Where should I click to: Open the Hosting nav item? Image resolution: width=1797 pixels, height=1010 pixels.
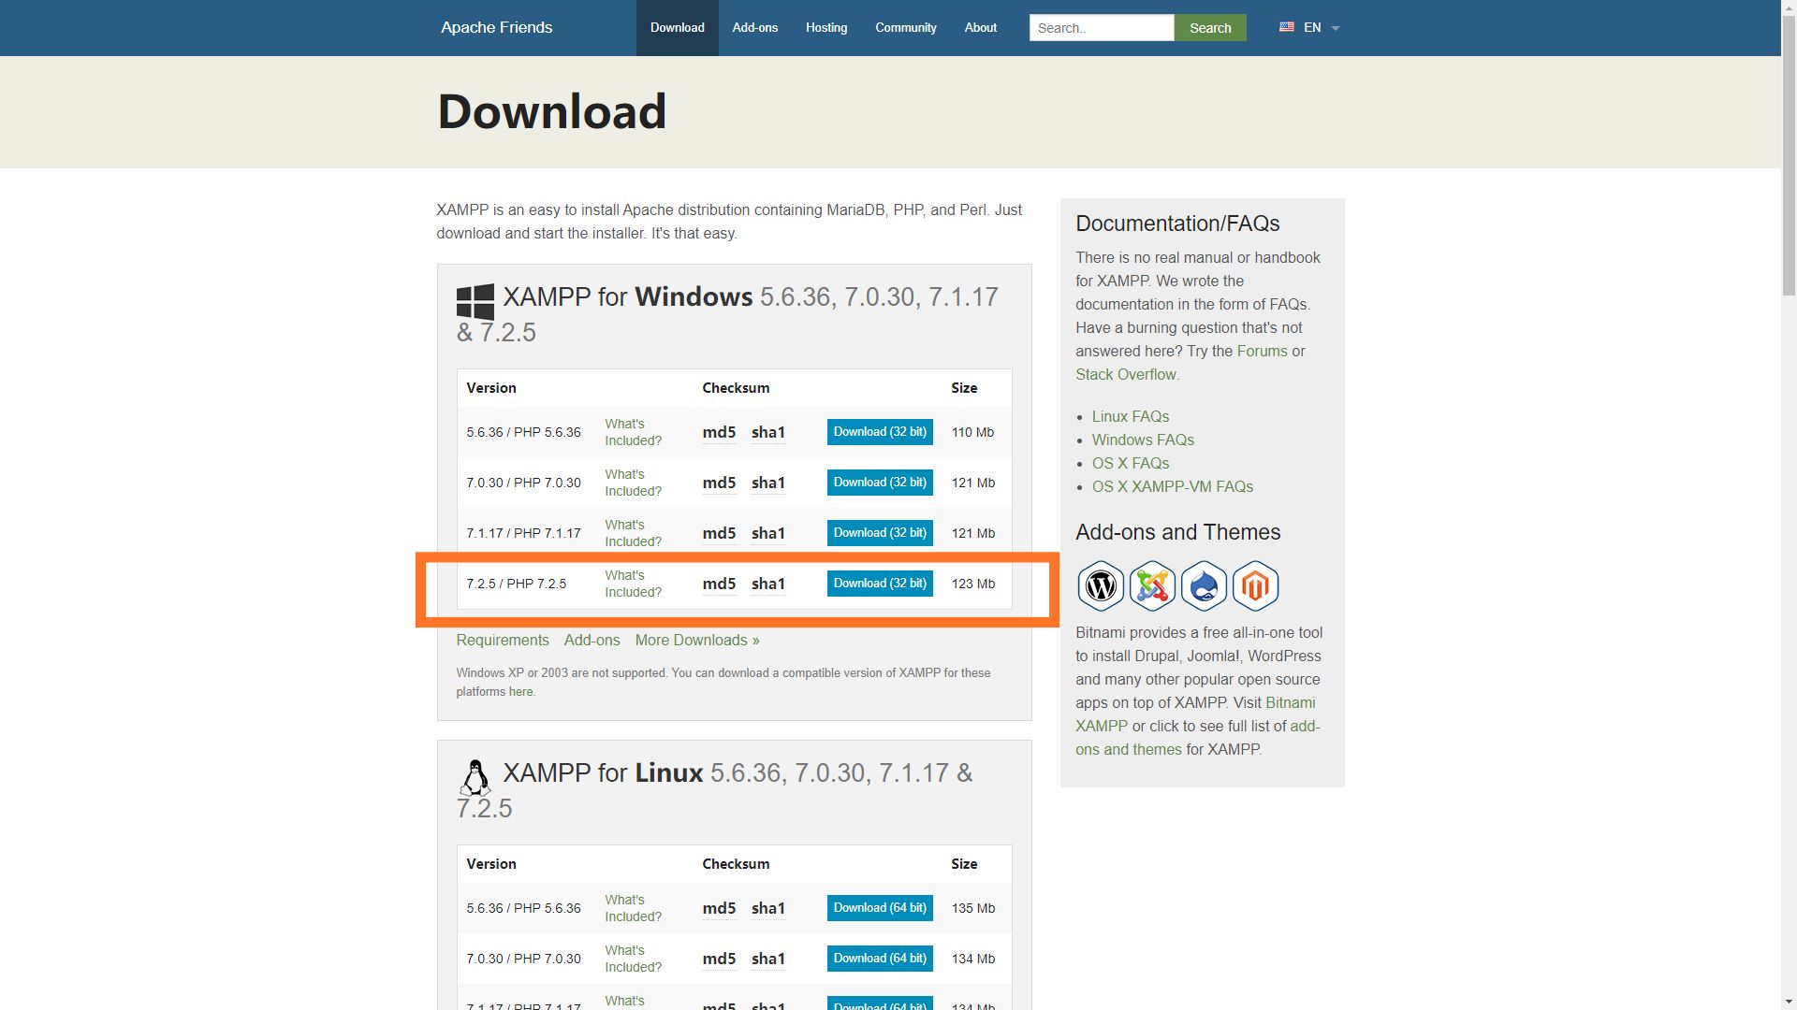point(826,28)
